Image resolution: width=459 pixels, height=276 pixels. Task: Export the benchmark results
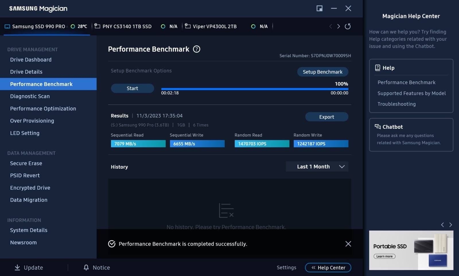[326, 117]
